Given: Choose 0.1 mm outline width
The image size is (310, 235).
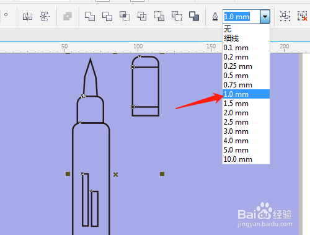Looking at the screenshot, I should tap(246, 48).
